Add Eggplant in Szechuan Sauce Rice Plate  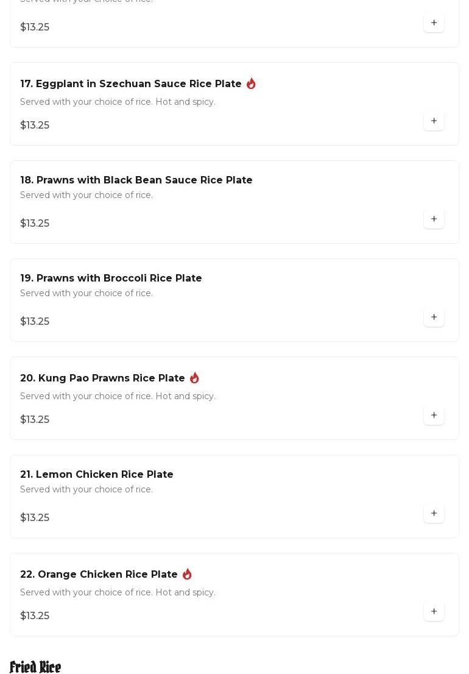[x=434, y=121]
